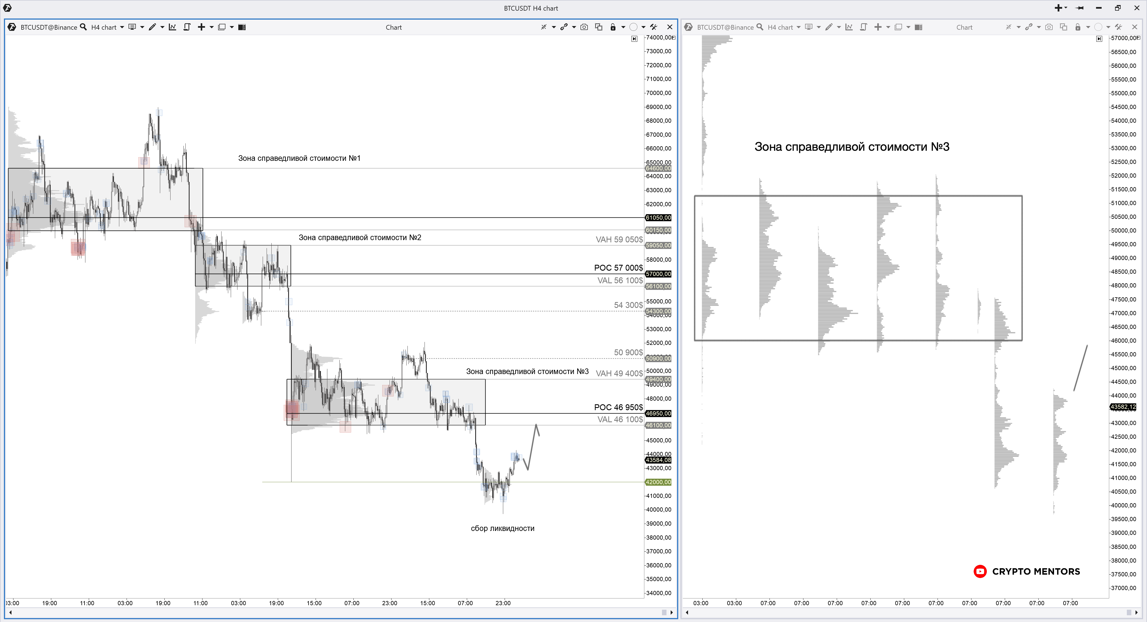The image size is (1147, 622).
Task: Click the pin window icon in the title bar
Action: tap(1079, 8)
